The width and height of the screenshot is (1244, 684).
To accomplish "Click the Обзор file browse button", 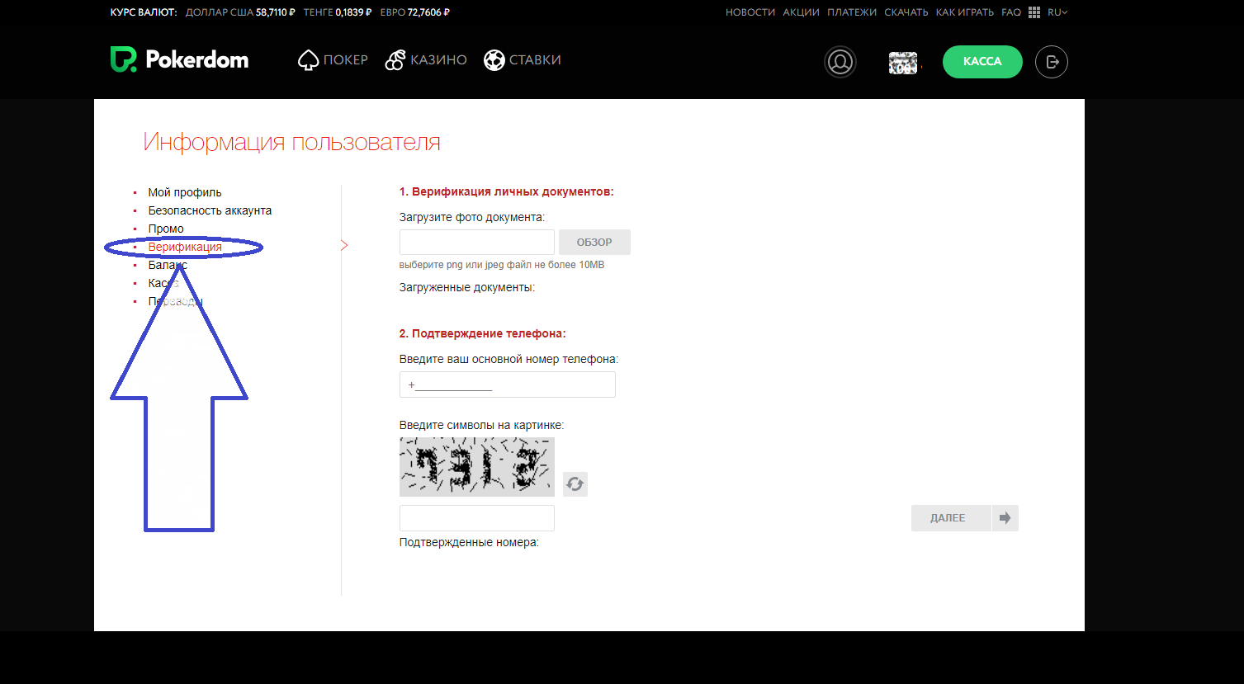I will click(x=594, y=243).
